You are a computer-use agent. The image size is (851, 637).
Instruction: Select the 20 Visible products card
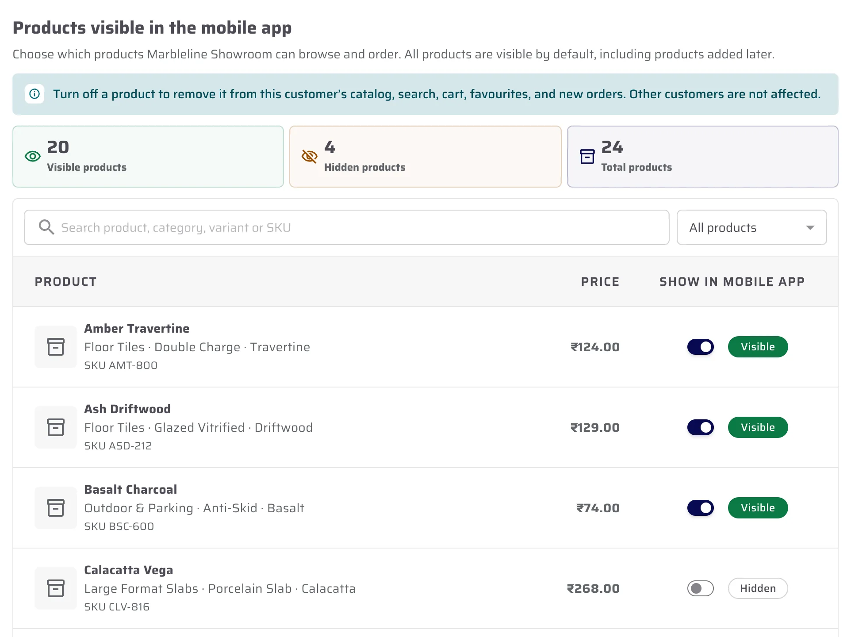(x=148, y=157)
